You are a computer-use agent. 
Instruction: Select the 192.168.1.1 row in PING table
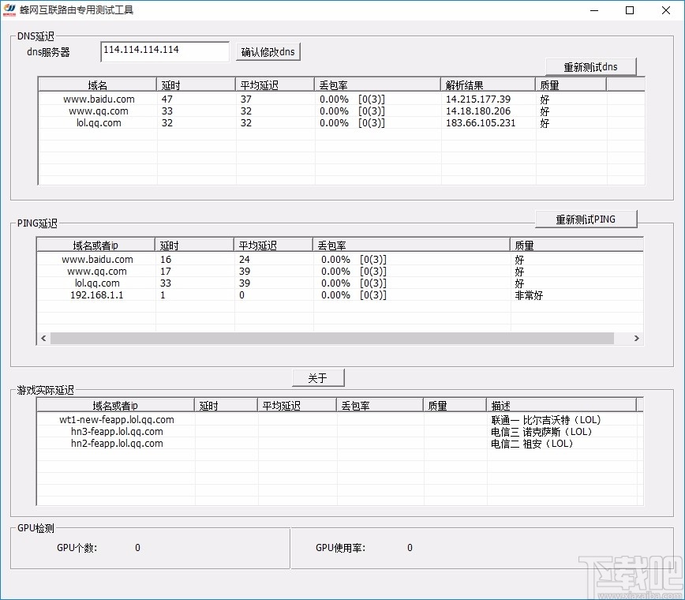96,294
